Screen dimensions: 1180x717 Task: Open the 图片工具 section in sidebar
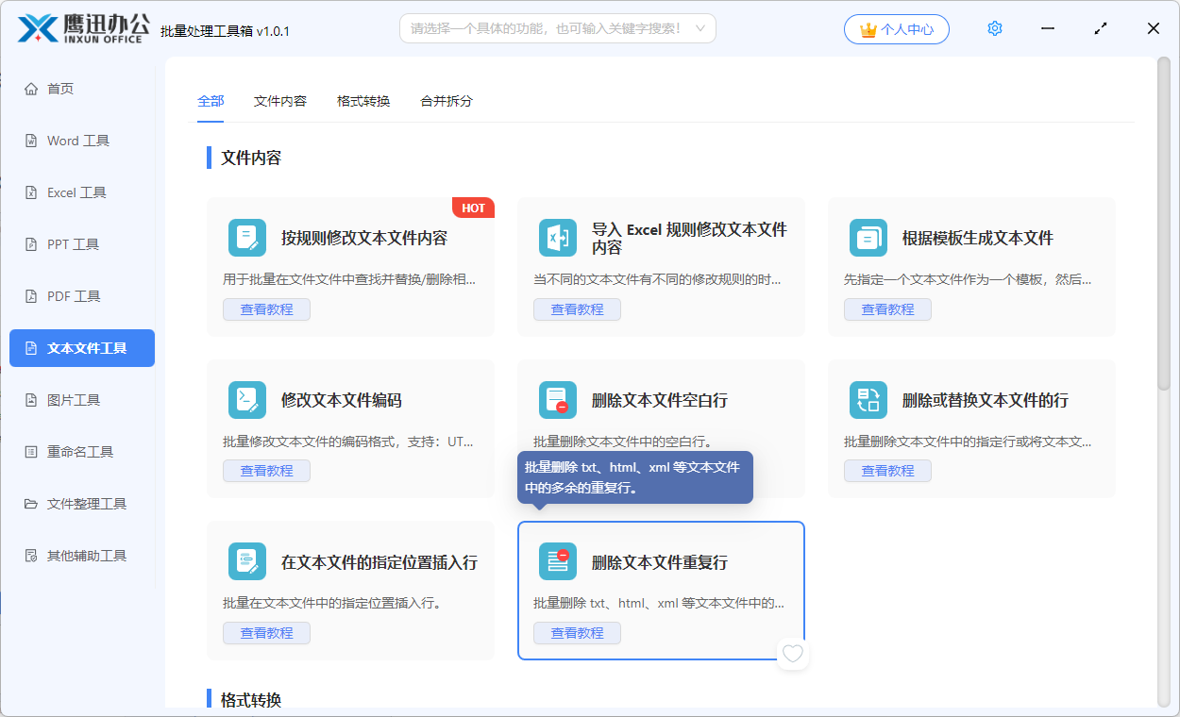click(31, 399)
